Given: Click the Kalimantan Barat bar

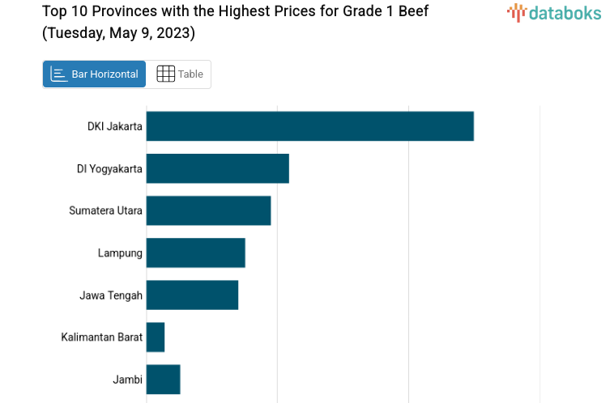Looking at the screenshot, I should [156, 337].
